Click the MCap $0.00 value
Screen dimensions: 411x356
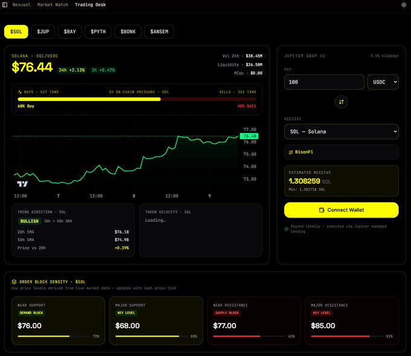click(x=256, y=73)
